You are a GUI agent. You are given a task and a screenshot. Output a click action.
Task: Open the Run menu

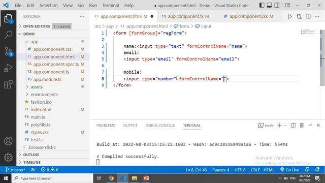click(x=93, y=6)
